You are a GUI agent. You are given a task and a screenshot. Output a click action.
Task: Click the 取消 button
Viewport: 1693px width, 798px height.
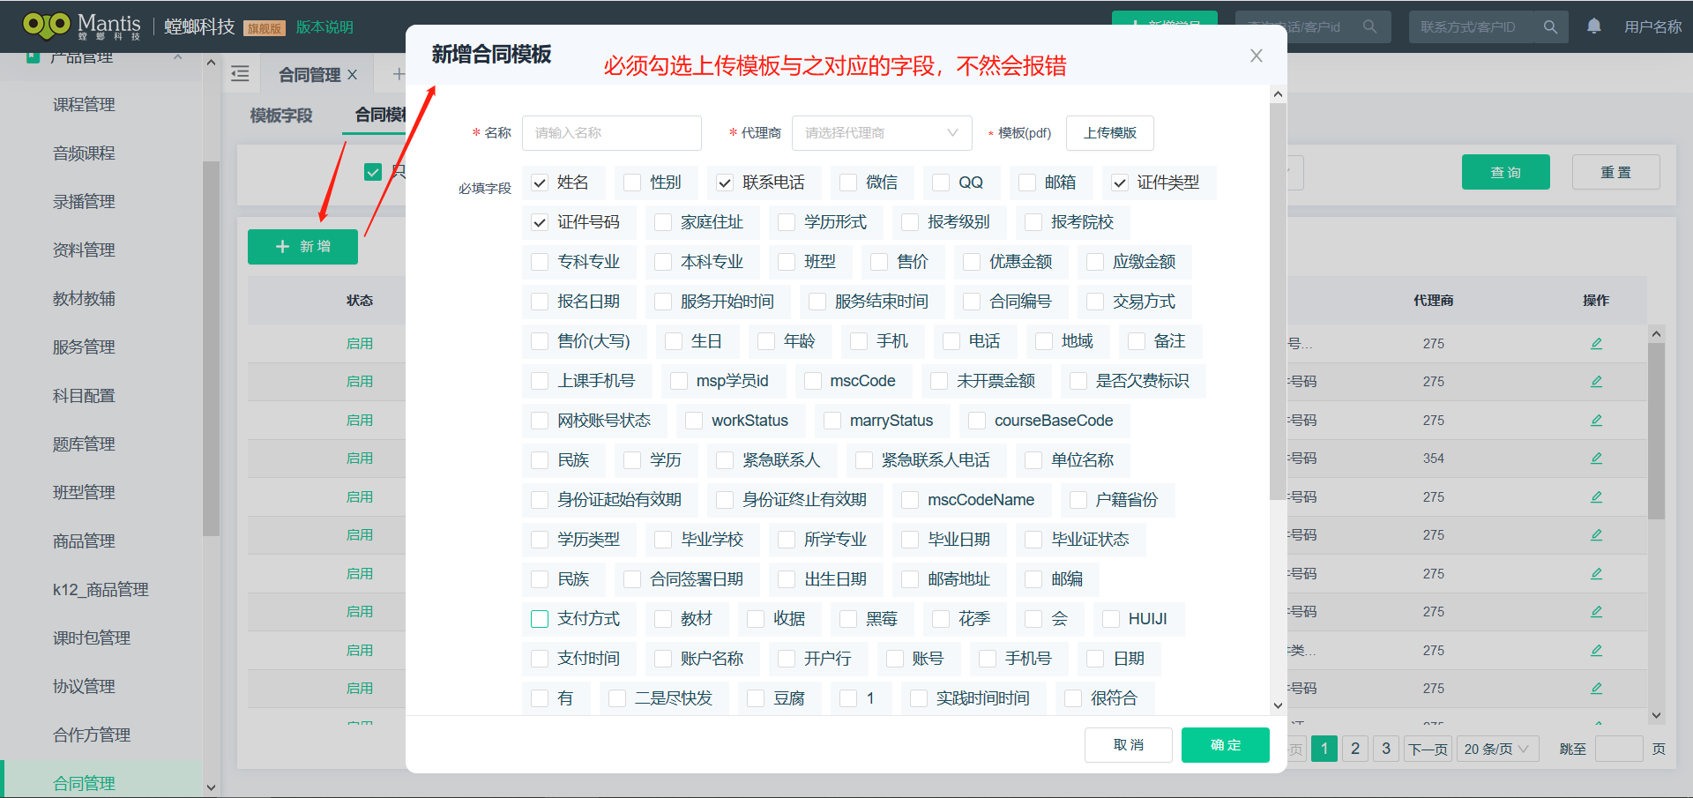1129,745
